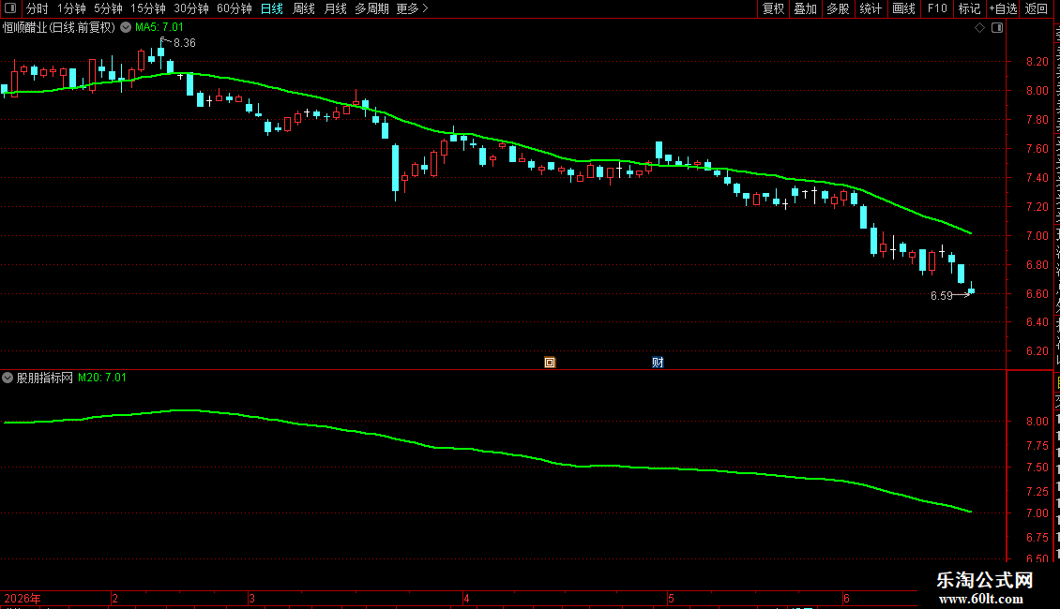Screen dimensions: 1060x609
Task: Click the 8.36 high price label
Action: pos(185,42)
